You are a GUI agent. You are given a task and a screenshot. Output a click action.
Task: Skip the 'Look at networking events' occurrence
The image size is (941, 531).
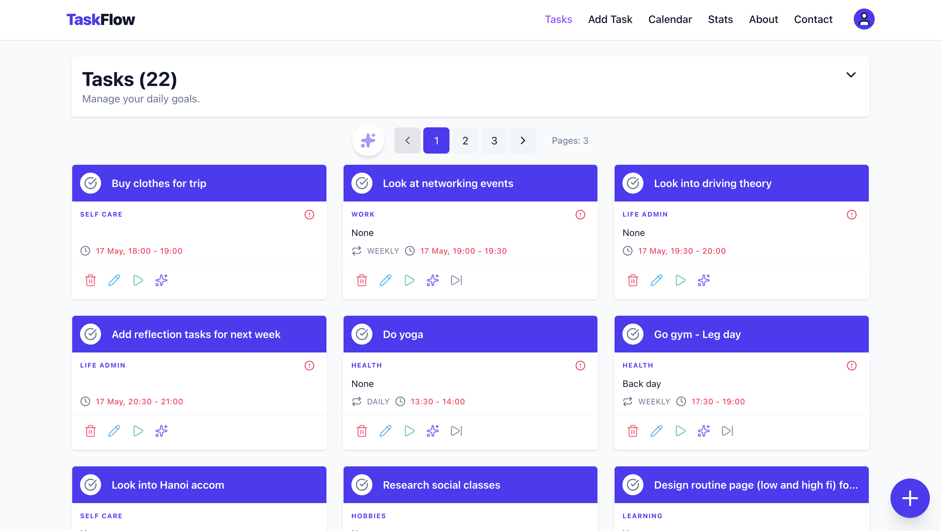[456, 280]
